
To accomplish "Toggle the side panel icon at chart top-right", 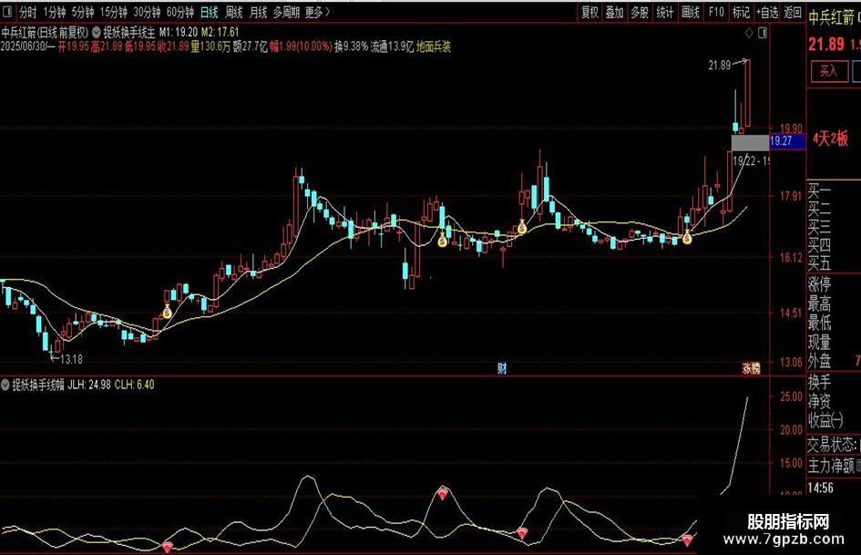I will tap(763, 34).
